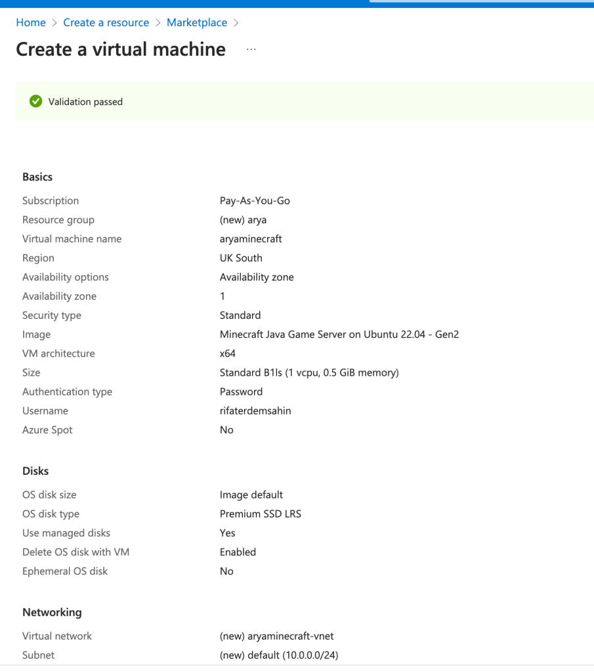Click the Virtual network label

57,636
